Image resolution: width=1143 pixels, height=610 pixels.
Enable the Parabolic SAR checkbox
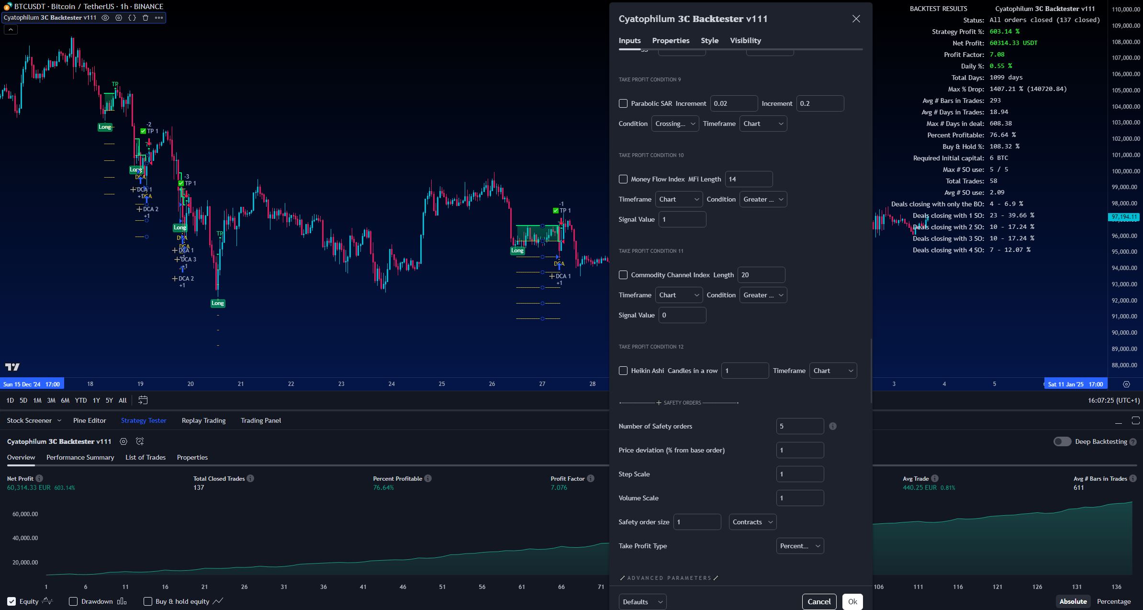click(x=623, y=103)
